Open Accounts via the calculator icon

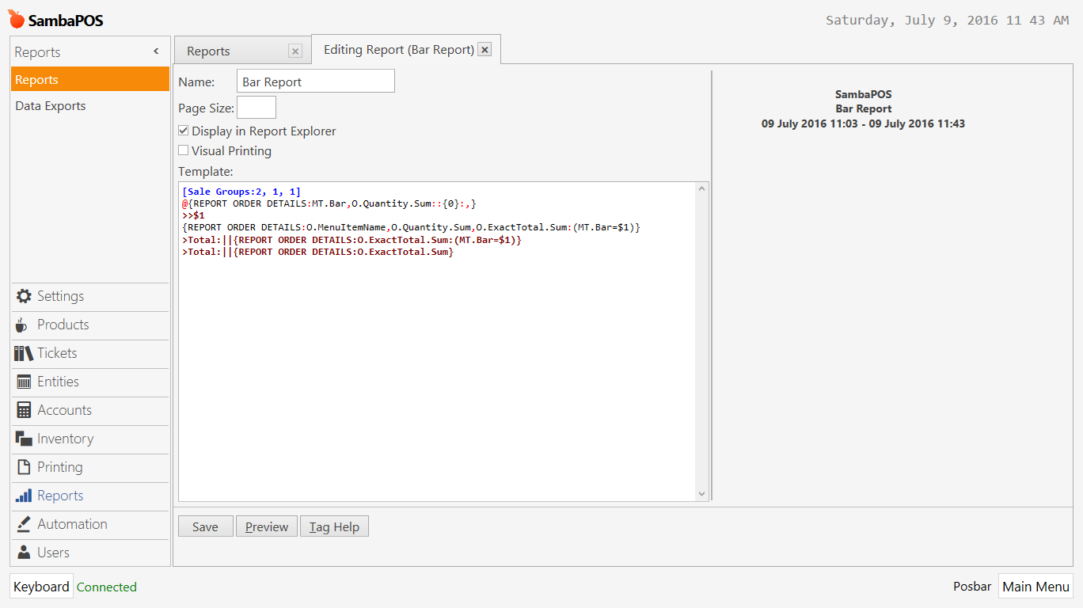pyautogui.click(x=24, y=410)
